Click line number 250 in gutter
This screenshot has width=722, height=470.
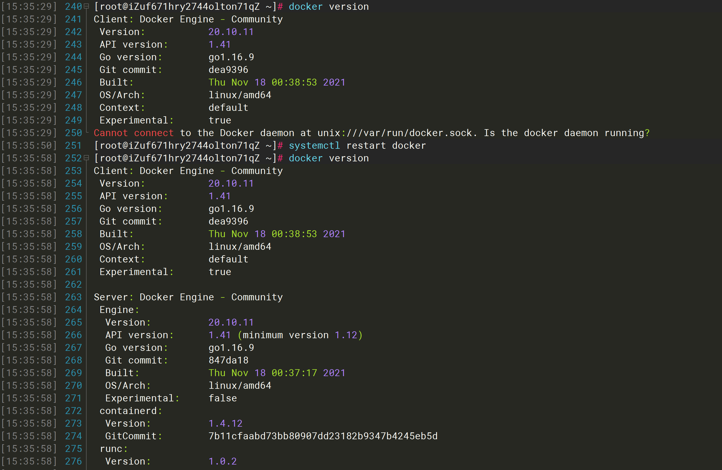73,133
